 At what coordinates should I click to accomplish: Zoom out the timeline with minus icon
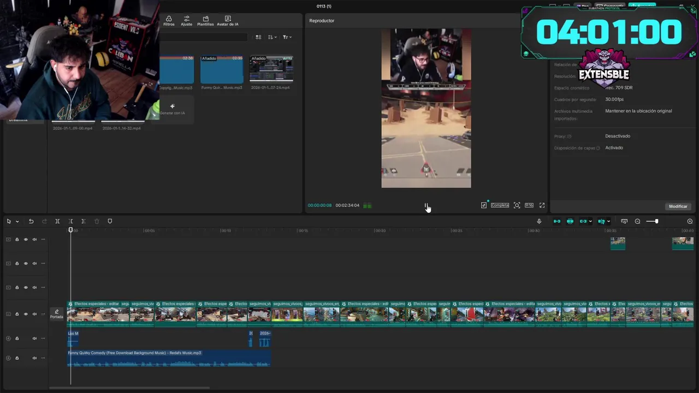click(637, 221)
